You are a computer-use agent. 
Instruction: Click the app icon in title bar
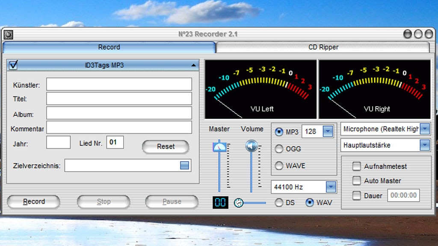pos(9,34)
